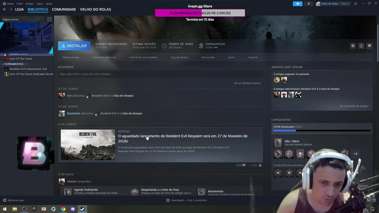Open the first friend avatar who played before
The width and height of the screenshot is (379, 213).
pyautogui.click(x=277, y=80)
